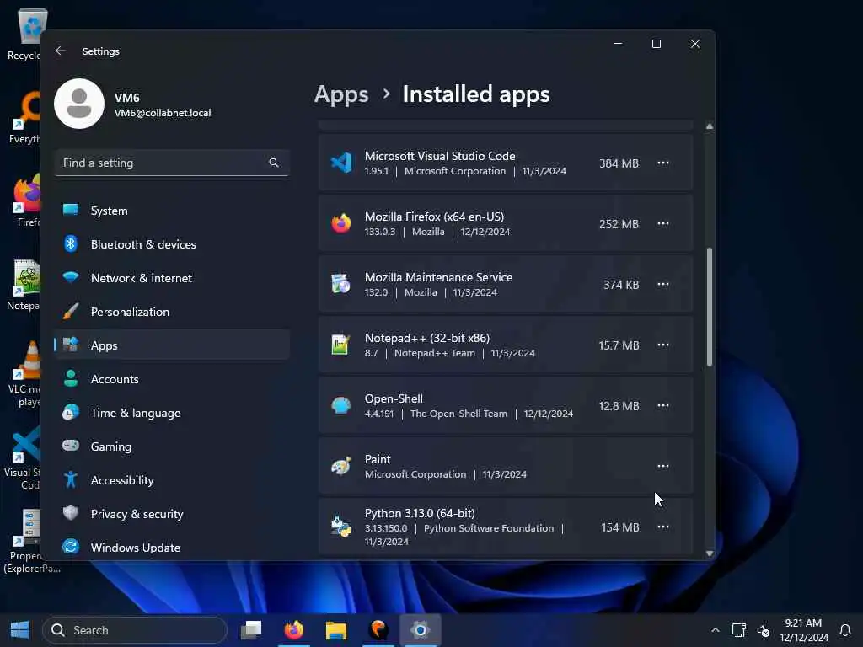
Task: Open Bluetooth & devices category
Action: point(172,243)
